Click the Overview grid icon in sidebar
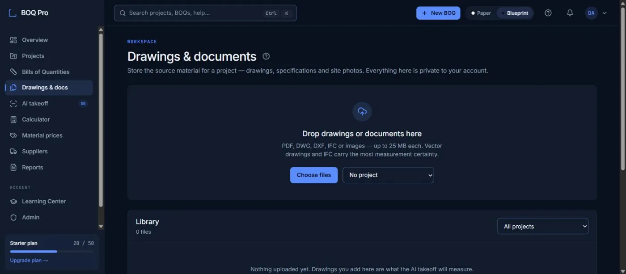 click(13, 40)
